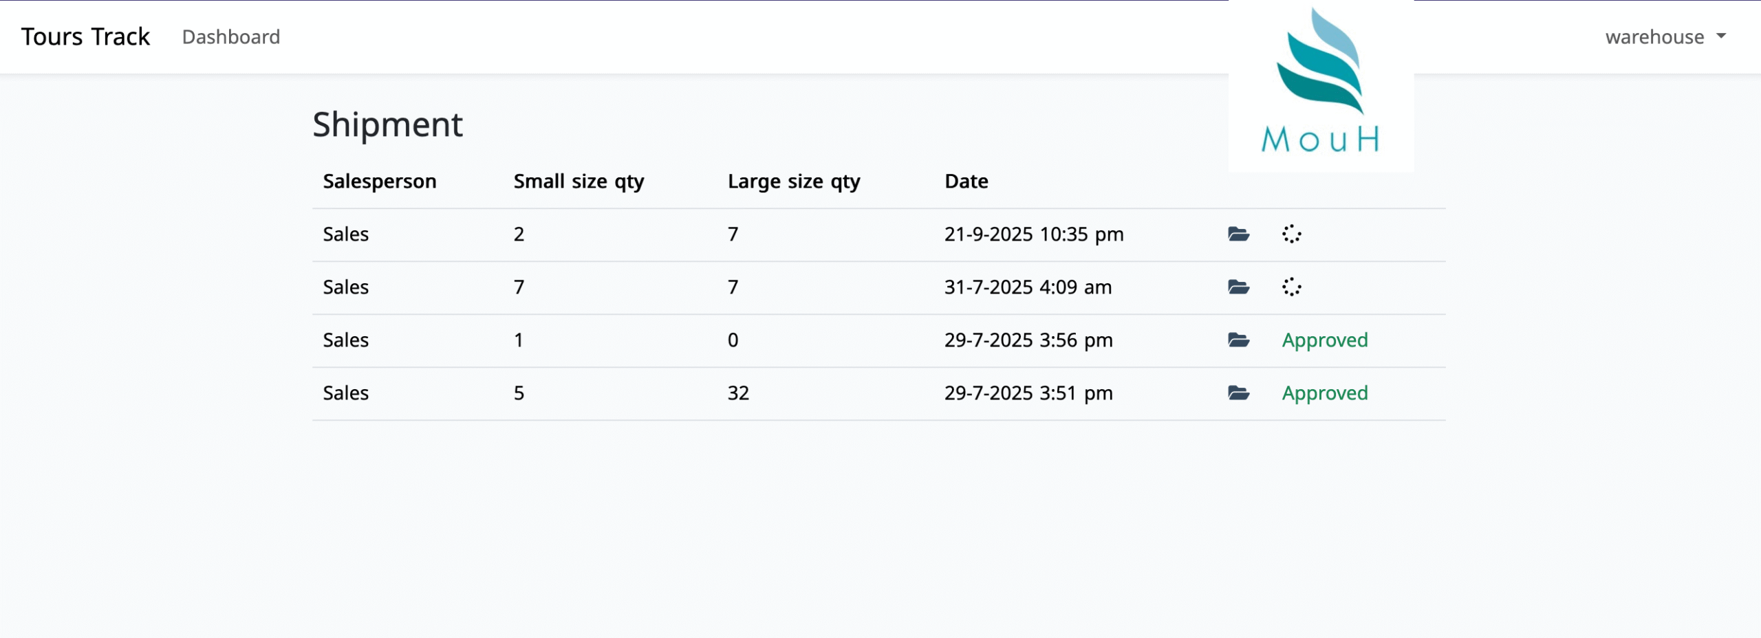Click the Small size qty column header
The width and height of the screenshot is (1761, 638).
579,181
